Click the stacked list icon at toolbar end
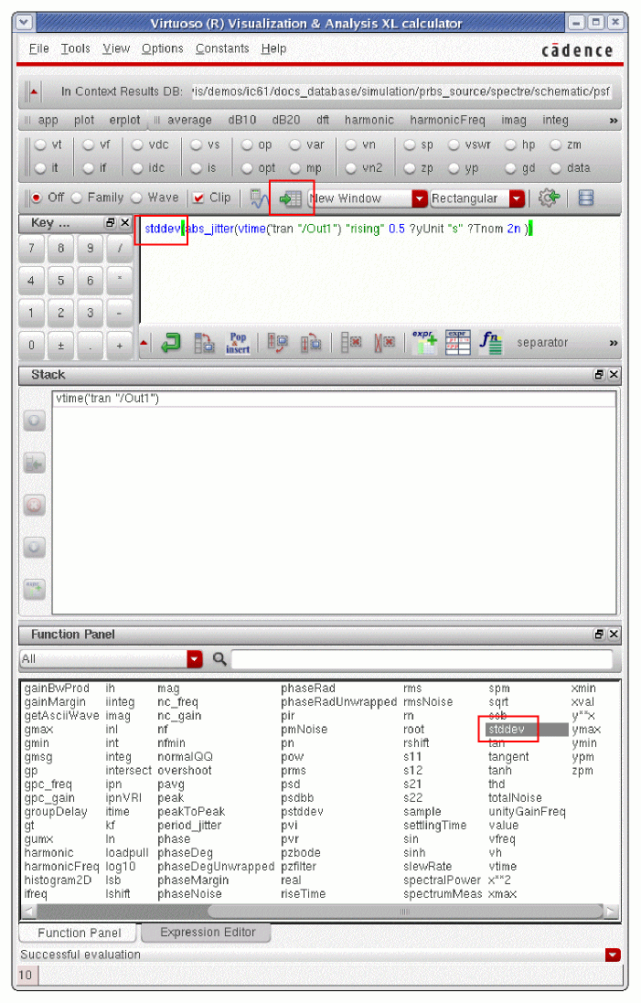 tap(586, 197)
